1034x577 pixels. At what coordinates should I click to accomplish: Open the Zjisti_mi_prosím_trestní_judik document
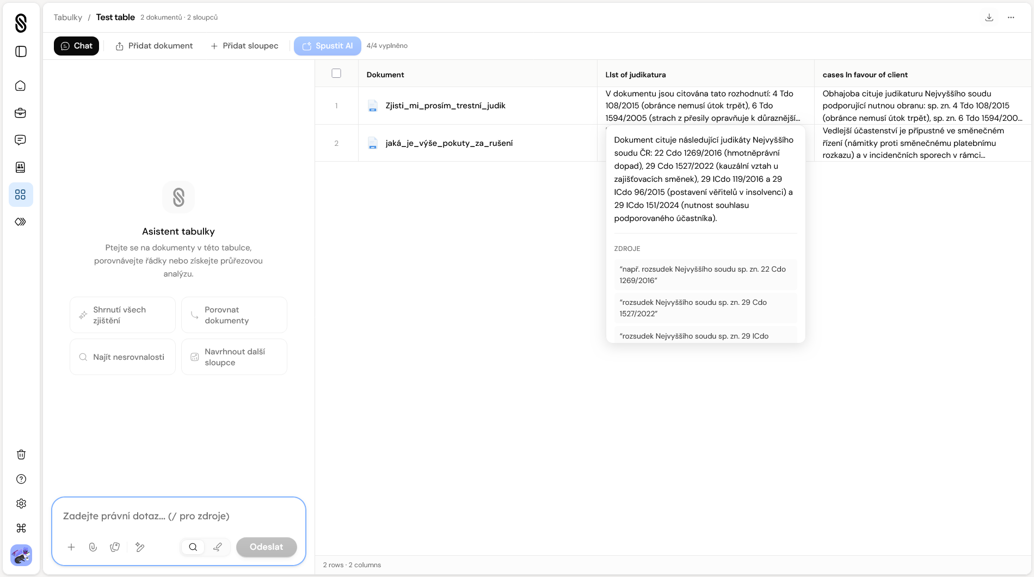445,106
